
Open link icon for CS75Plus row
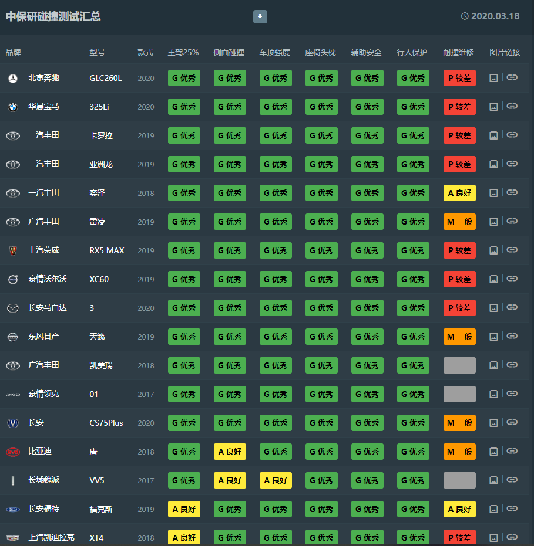pyautogui.click(x=512, y=422)
